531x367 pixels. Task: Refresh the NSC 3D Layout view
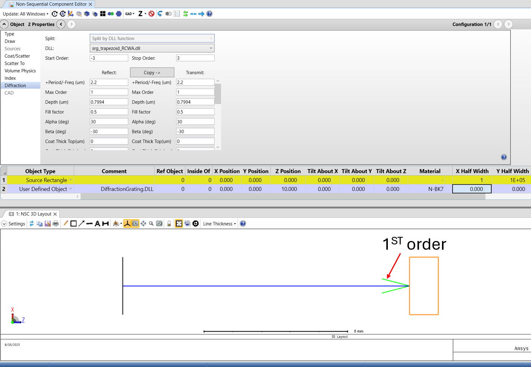point(31,224)
